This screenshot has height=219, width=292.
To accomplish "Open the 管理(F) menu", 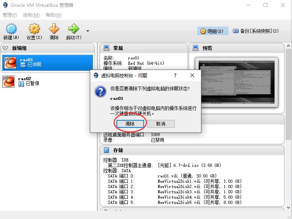I will tap(10, 15).
